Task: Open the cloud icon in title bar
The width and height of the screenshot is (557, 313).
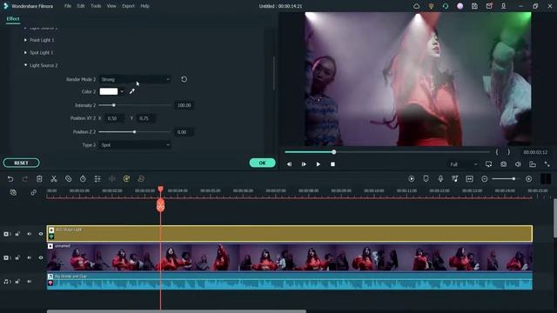Action: pyautogui.click(x=416, y=6)
